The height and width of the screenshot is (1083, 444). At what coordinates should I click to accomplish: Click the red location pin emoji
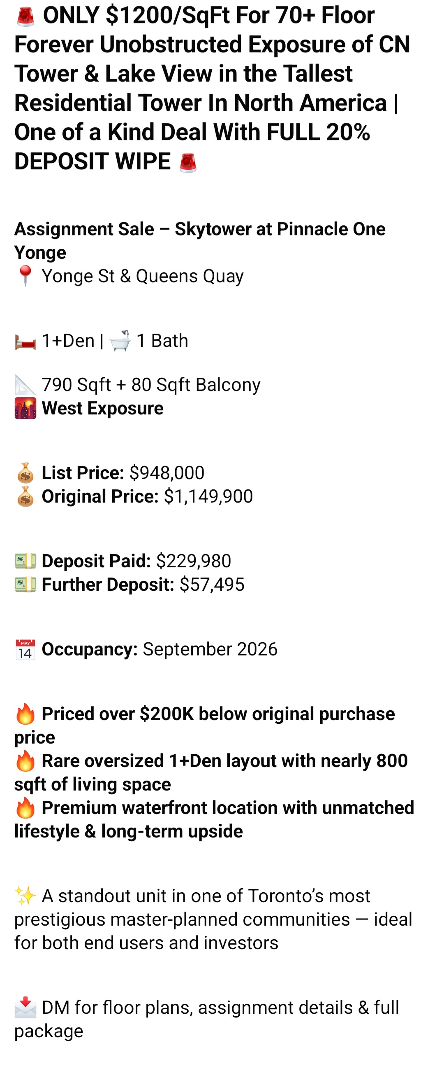tap(25, 276)
